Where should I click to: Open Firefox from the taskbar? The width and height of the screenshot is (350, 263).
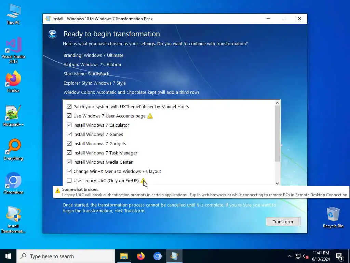pyautogui.click(x=140, y=256)
